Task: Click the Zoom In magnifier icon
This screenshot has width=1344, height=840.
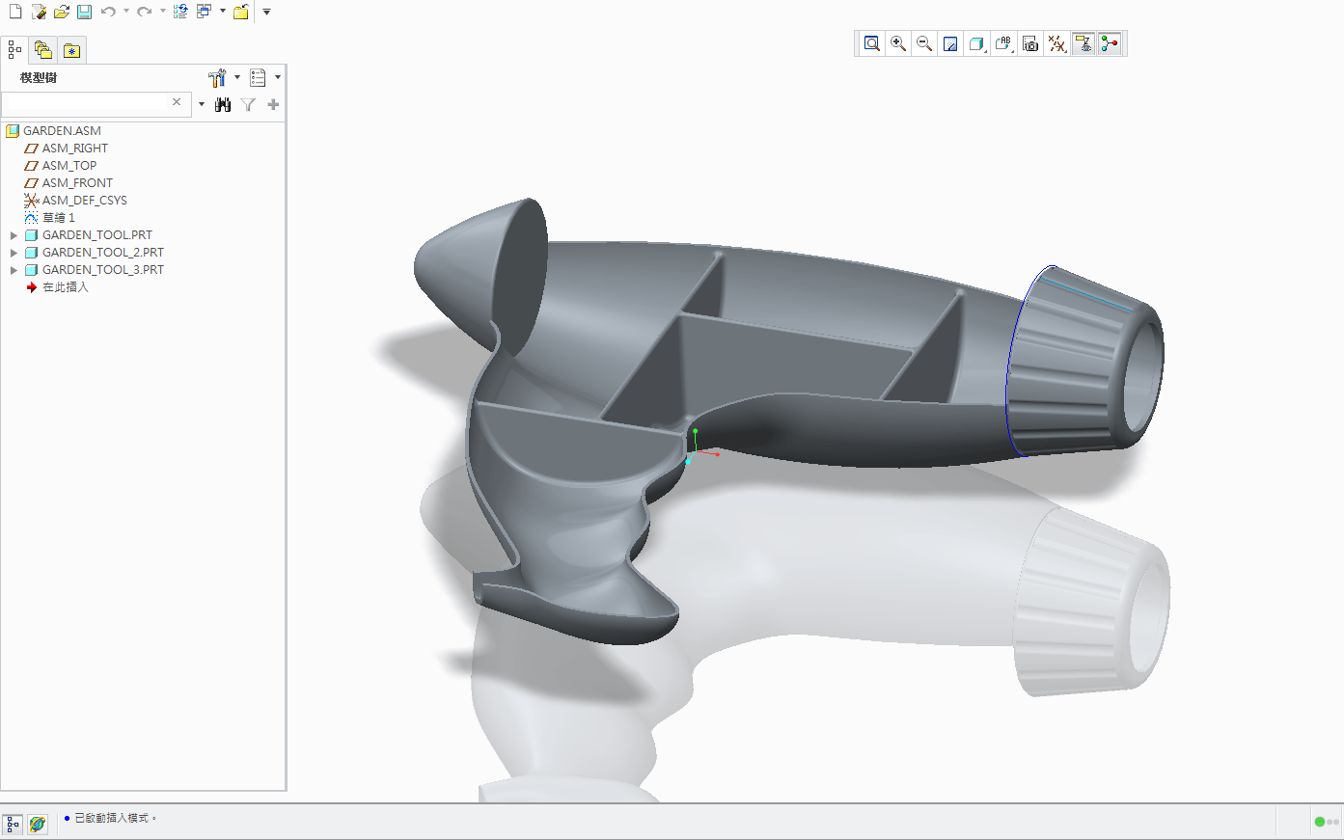Action: click(x=898, y=43)
